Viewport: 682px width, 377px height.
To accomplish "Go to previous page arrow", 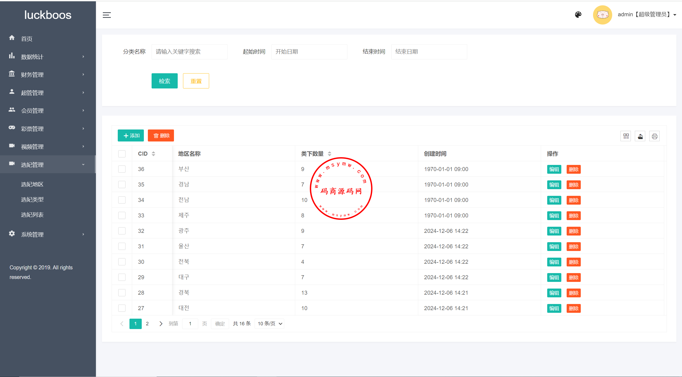I will tap(122, 324).
